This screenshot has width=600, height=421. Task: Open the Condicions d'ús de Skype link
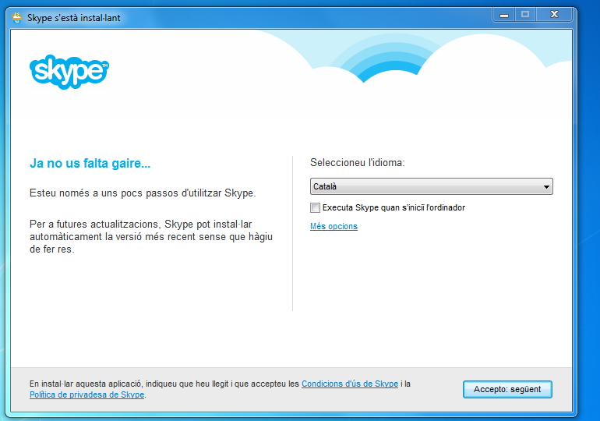tap(350, 384)
